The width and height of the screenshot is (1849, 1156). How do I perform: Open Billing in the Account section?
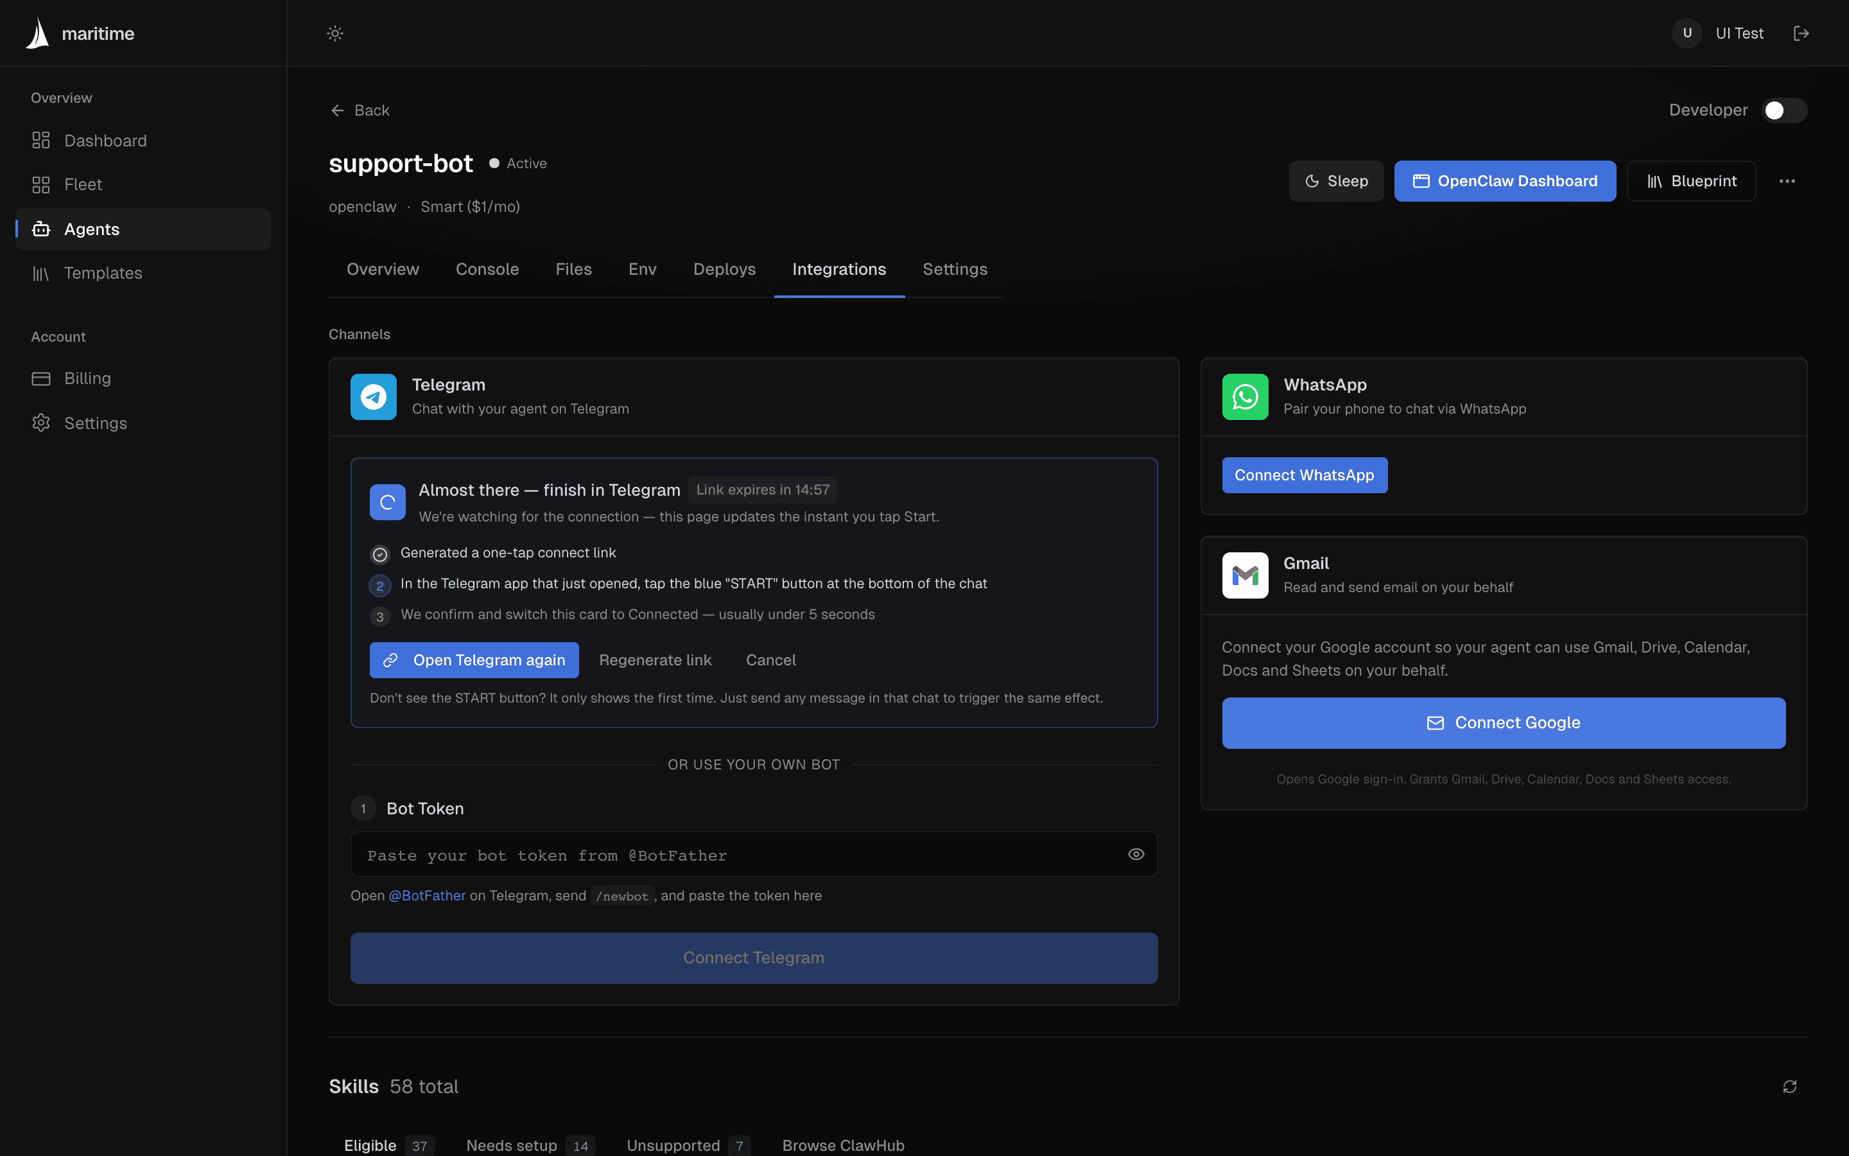143,378
